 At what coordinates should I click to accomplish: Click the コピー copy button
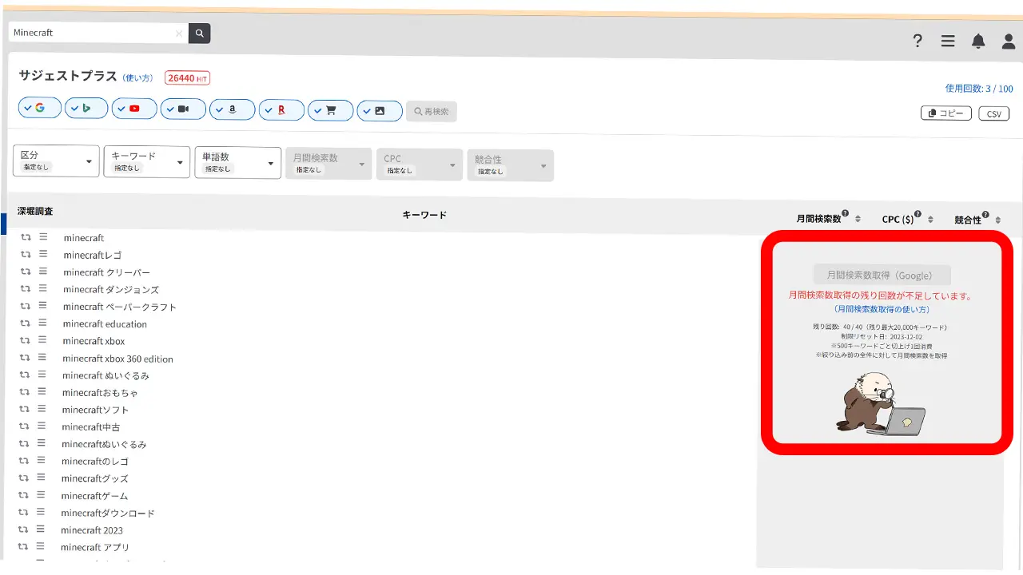946,113
